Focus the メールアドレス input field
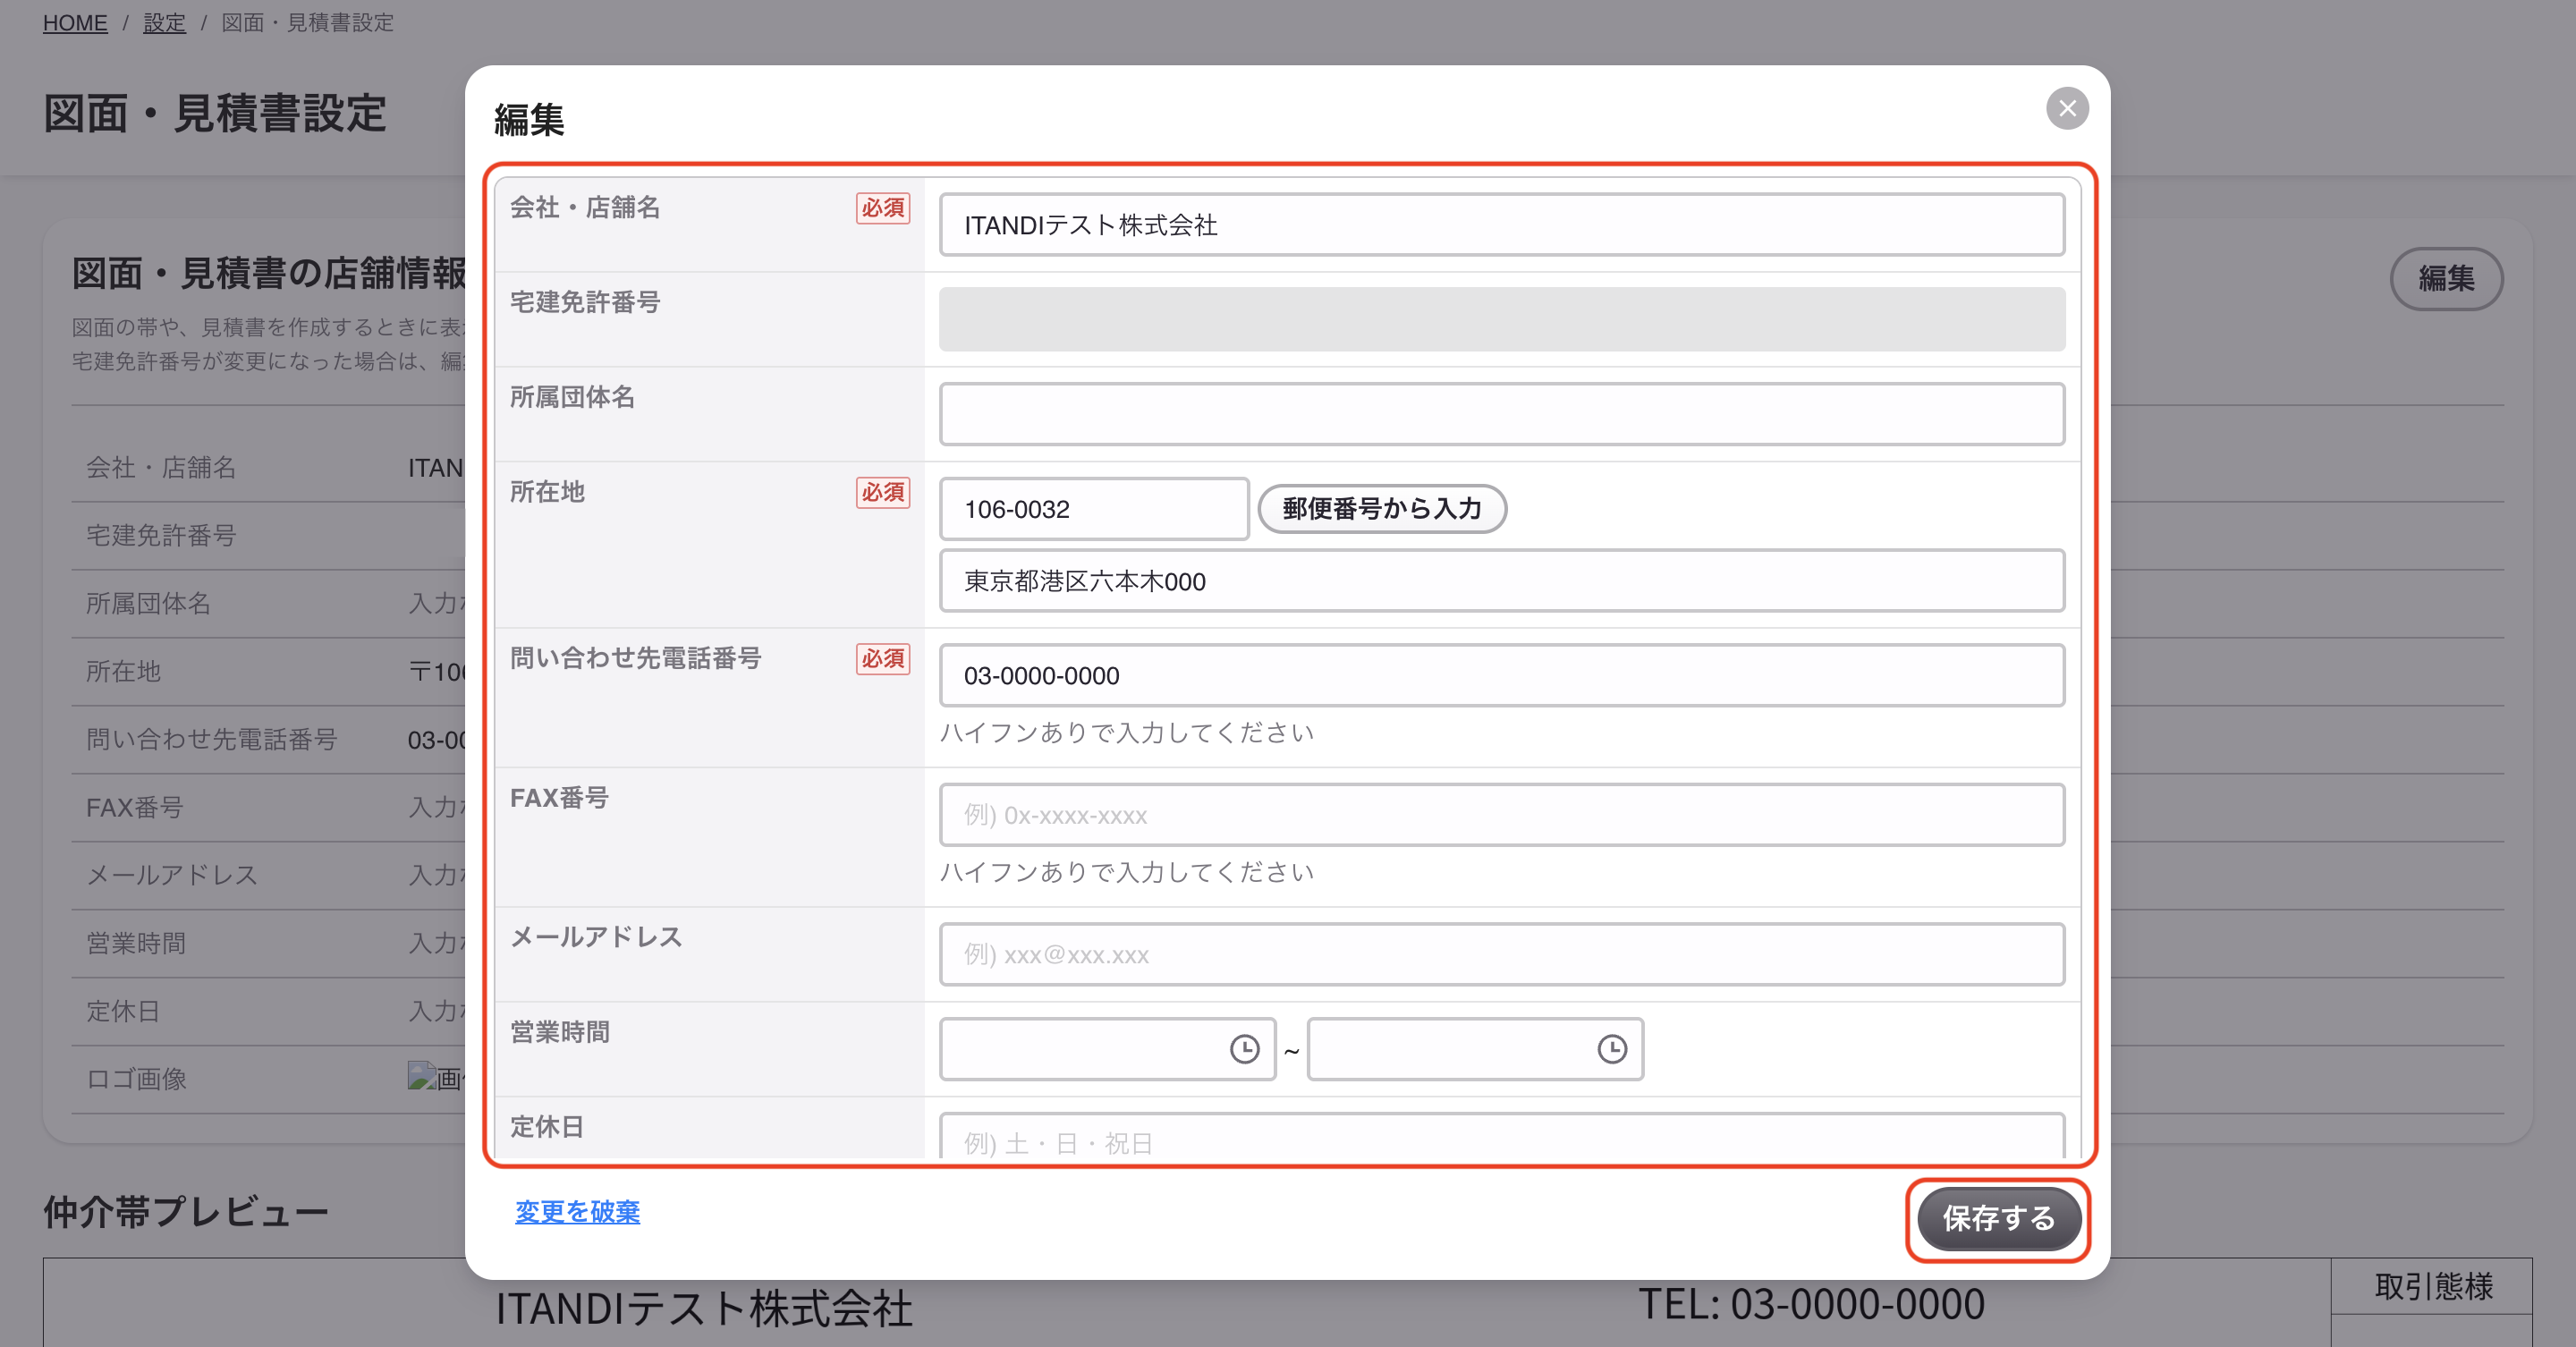The height and width of the screenshot is (1347, 2576). (x=1502, y=954)
